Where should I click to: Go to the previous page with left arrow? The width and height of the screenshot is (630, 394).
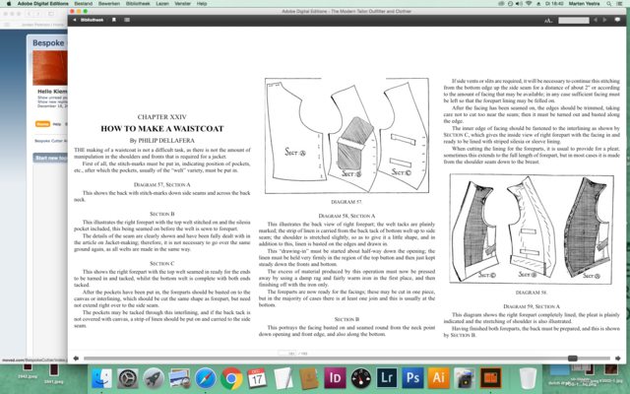[x=76, y=359]
